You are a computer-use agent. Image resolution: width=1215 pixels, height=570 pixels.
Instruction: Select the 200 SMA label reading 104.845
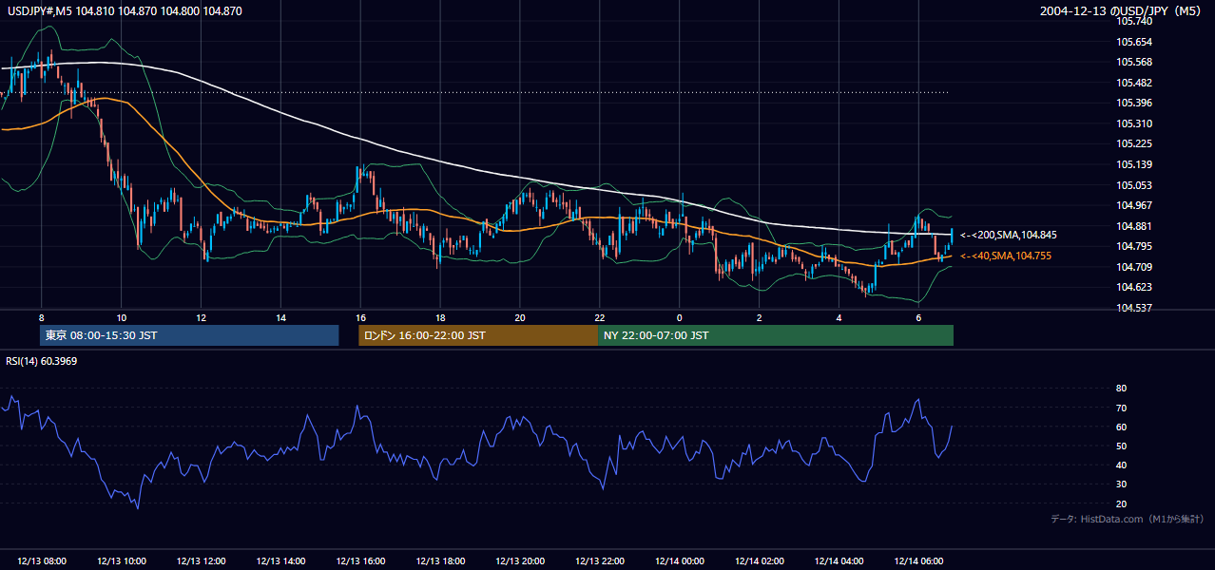[x=1009, y=235]
